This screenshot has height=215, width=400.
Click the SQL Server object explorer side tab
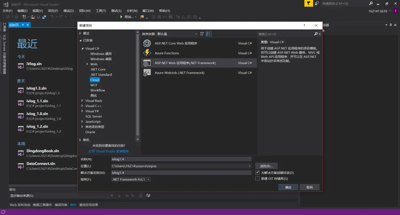[x=4, y=54]
